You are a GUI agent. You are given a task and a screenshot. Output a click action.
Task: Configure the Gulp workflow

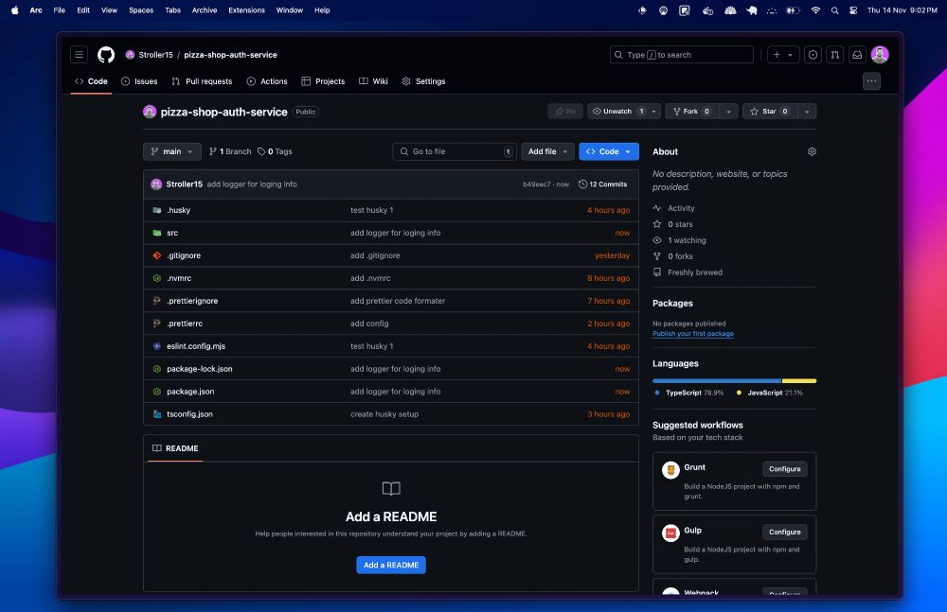click(x=784, y=532)
